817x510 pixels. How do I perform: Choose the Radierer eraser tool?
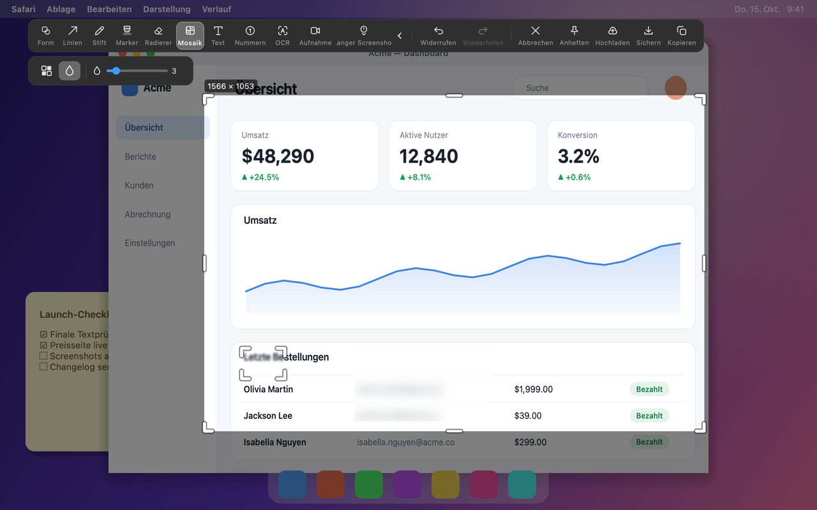[158, 36]
